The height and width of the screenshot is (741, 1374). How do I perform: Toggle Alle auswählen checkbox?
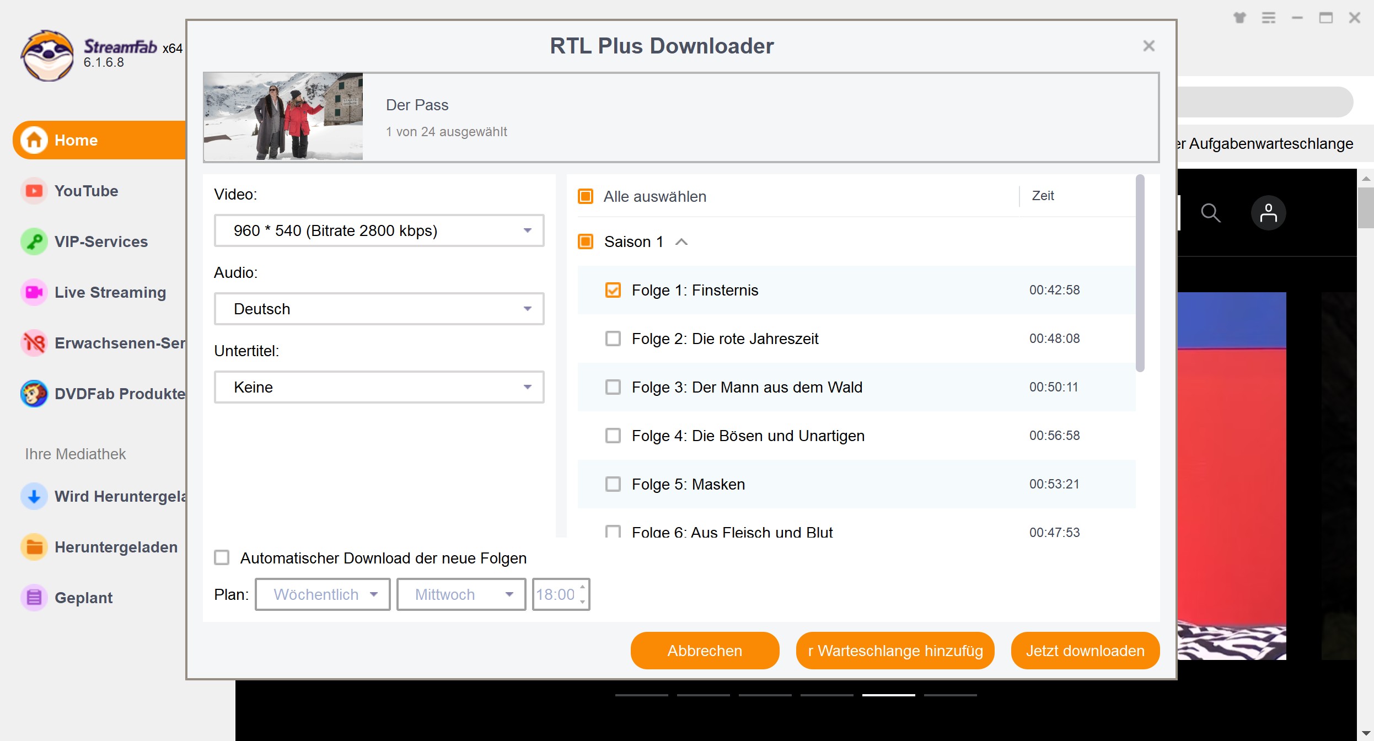[x=586, y=196]
